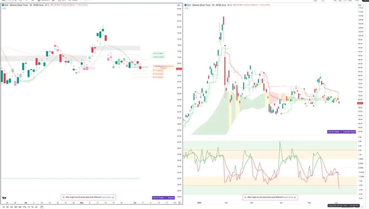Select the 1D range button

point(3,207)
